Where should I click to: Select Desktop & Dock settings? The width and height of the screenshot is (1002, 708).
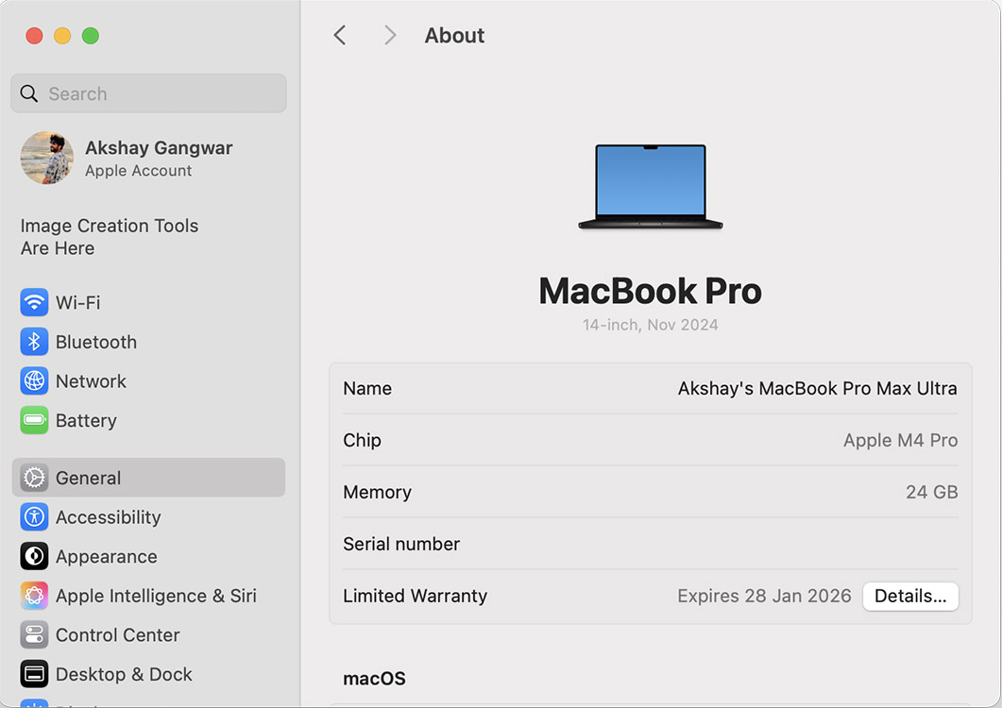[x=34, y=674]
